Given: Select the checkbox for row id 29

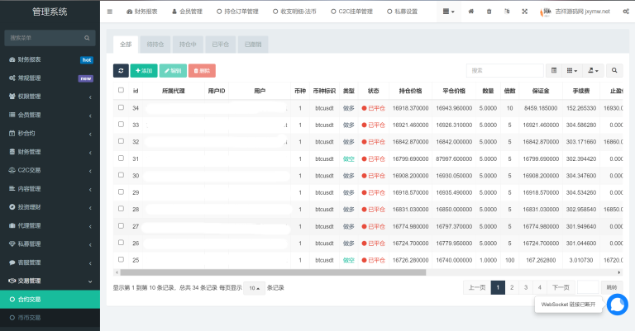Looking at the screenshot, I should [x=121, y=192].
